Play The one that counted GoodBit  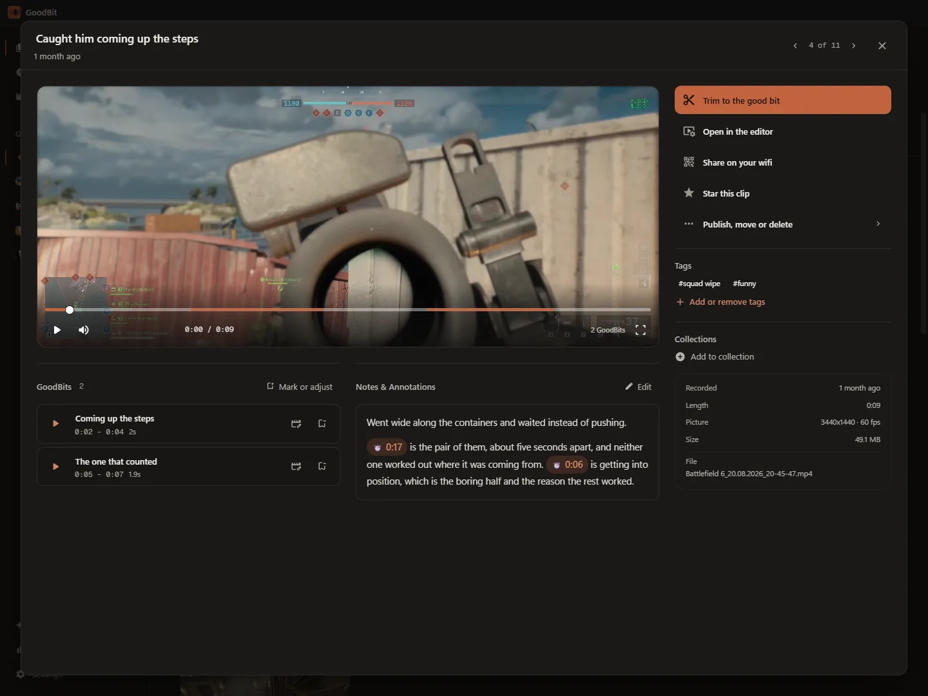pos(55,466)
